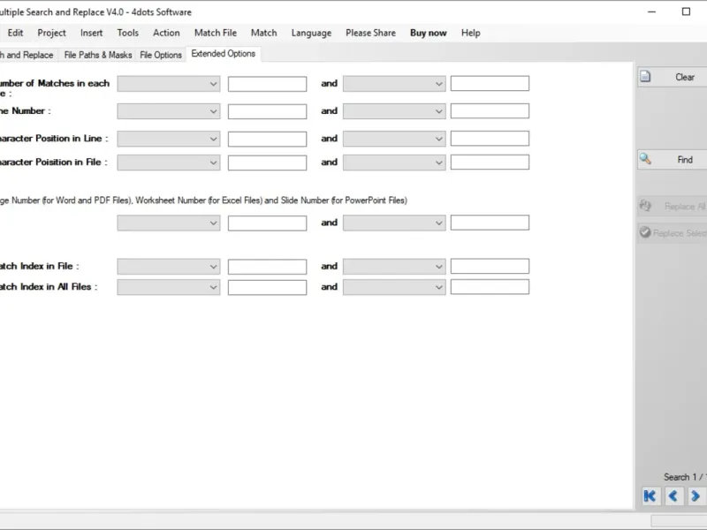Open the Help menu

point(470,33)
